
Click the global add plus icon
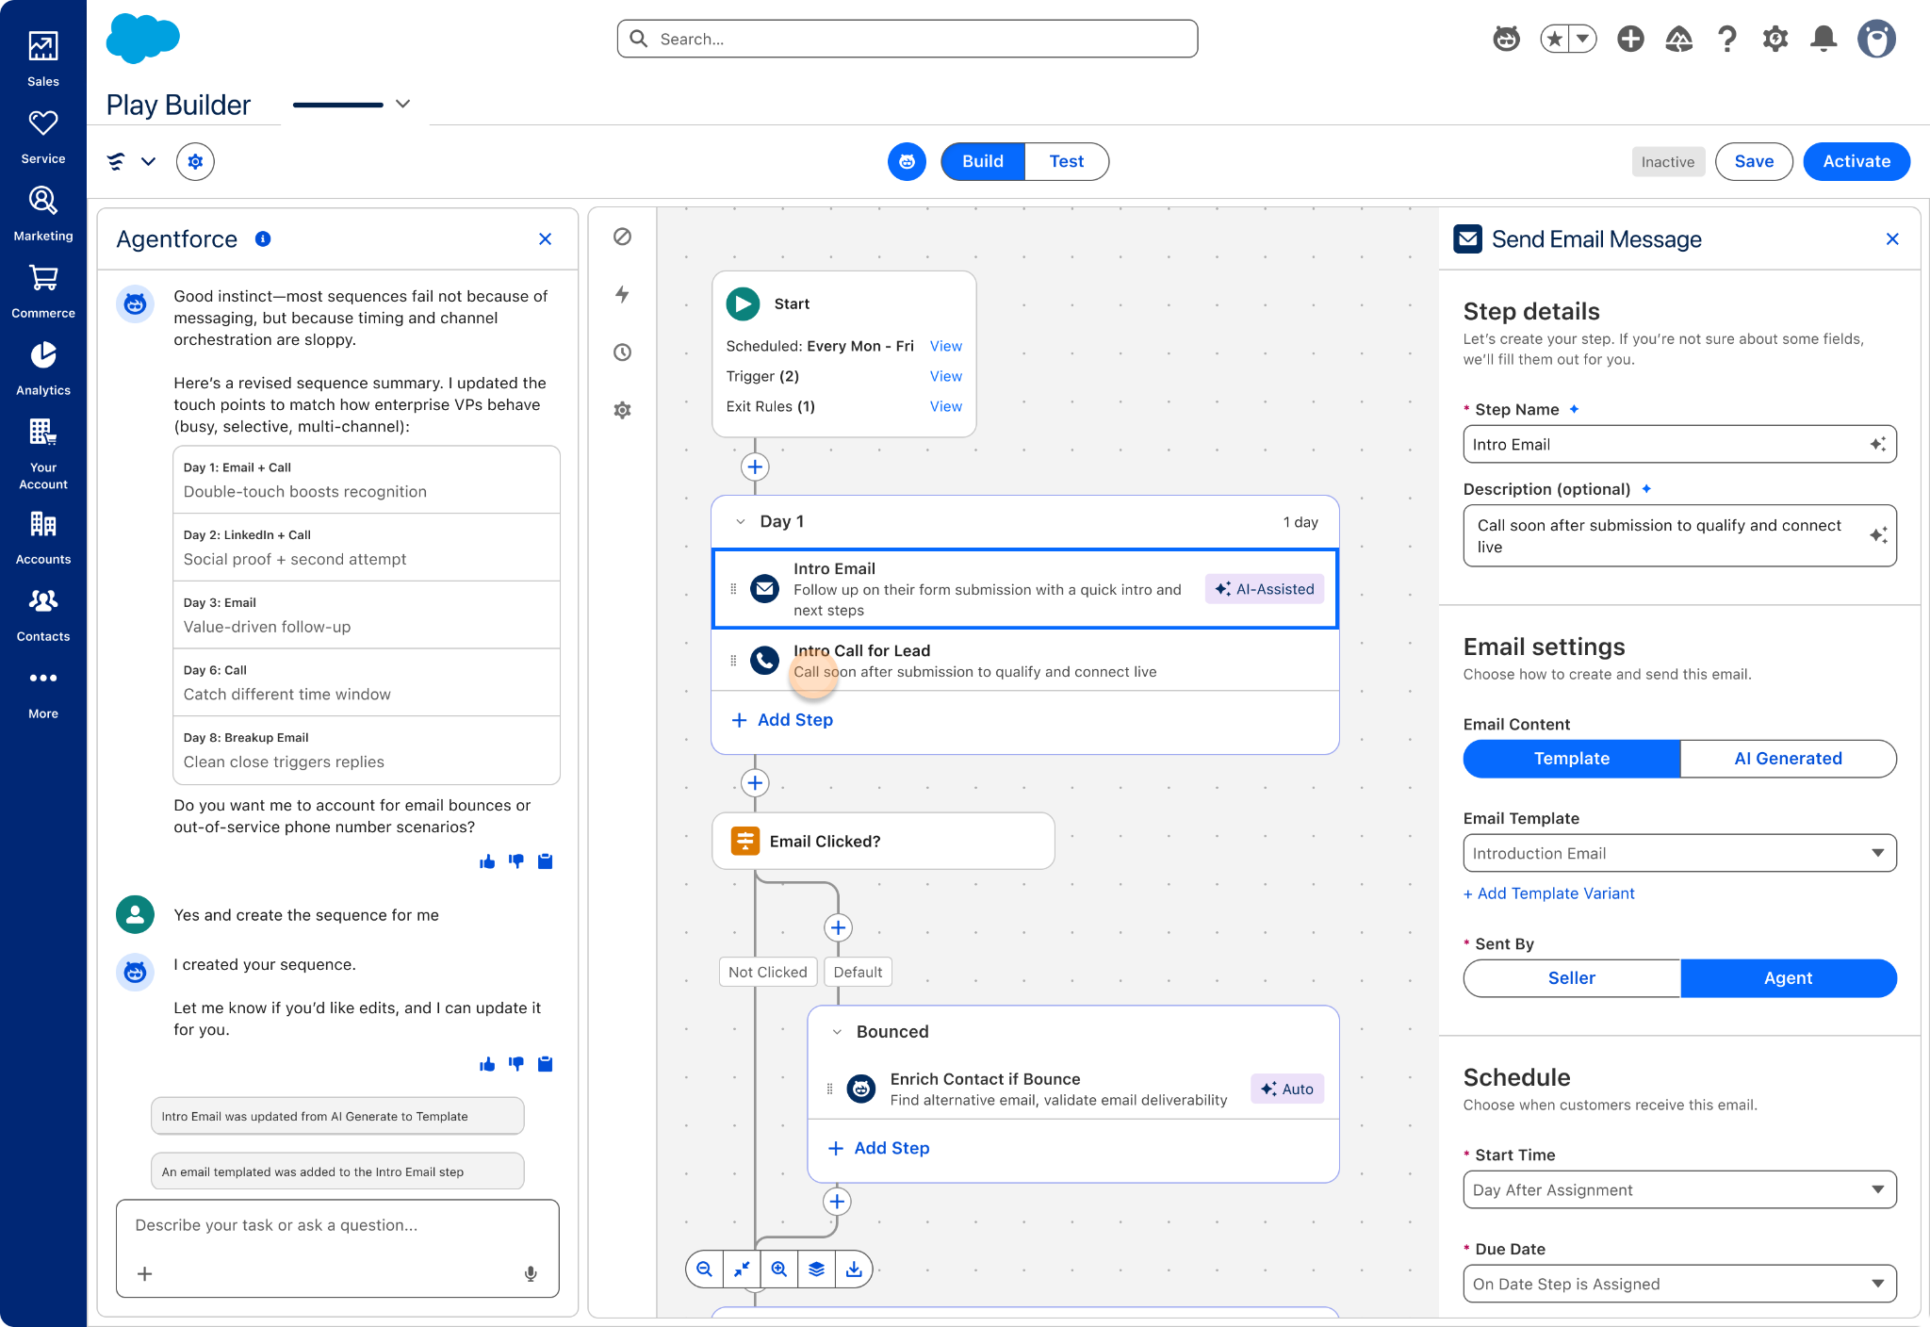[1630, 39]
